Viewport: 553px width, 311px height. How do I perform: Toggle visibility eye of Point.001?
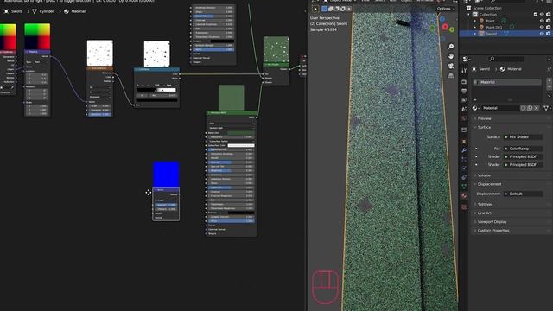tap(542, 27)
